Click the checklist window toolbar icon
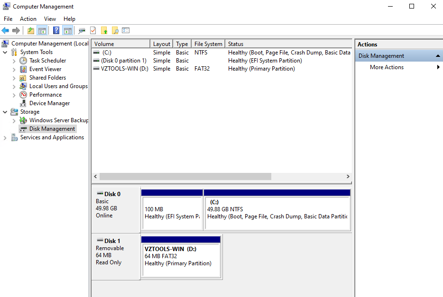 pyautogui.click(x=126, y=30)
